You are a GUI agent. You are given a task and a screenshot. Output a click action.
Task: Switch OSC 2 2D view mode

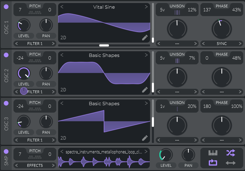(63, 90)
